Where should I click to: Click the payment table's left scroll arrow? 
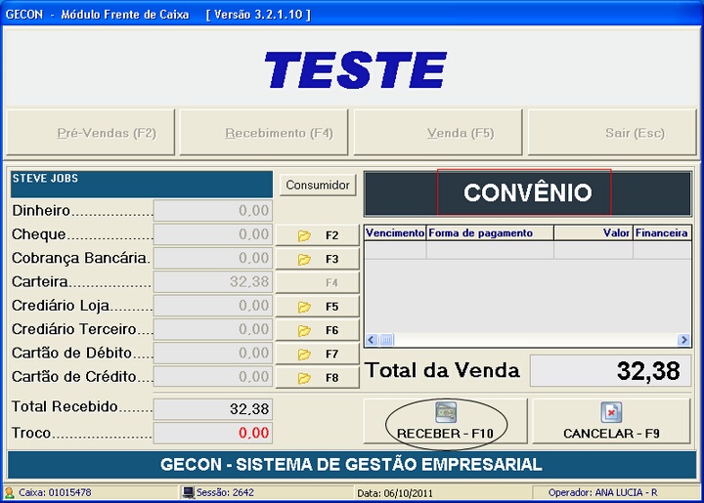click(372, 340)
